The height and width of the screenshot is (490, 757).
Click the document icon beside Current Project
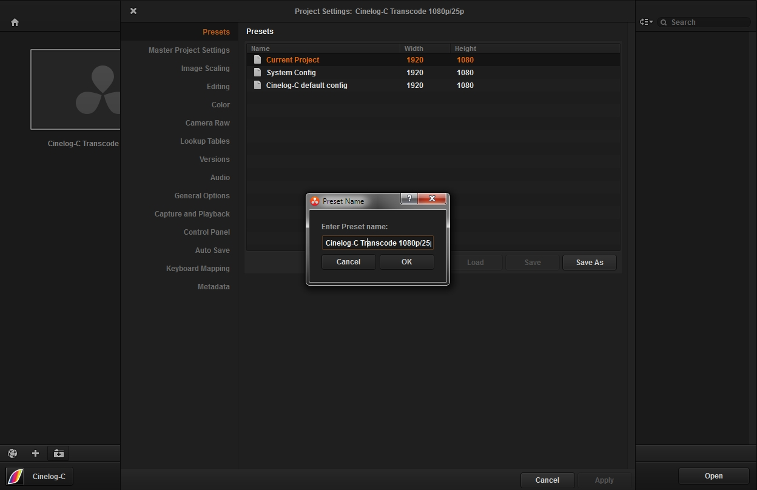click(x=258, y=59)
